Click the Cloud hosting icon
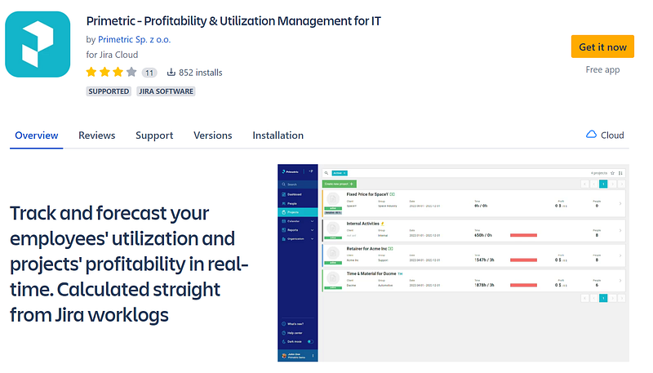Screen dimensions: 653x373 (x=591, y=135)
